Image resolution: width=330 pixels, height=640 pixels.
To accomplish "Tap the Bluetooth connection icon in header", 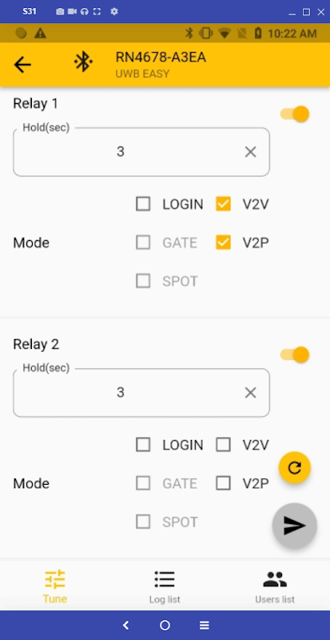I will pyautogui.click(x=83, y=62).
